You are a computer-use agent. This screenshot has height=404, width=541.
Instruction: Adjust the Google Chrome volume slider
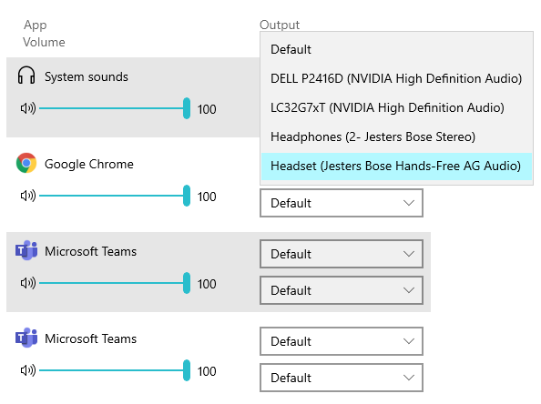115,196
